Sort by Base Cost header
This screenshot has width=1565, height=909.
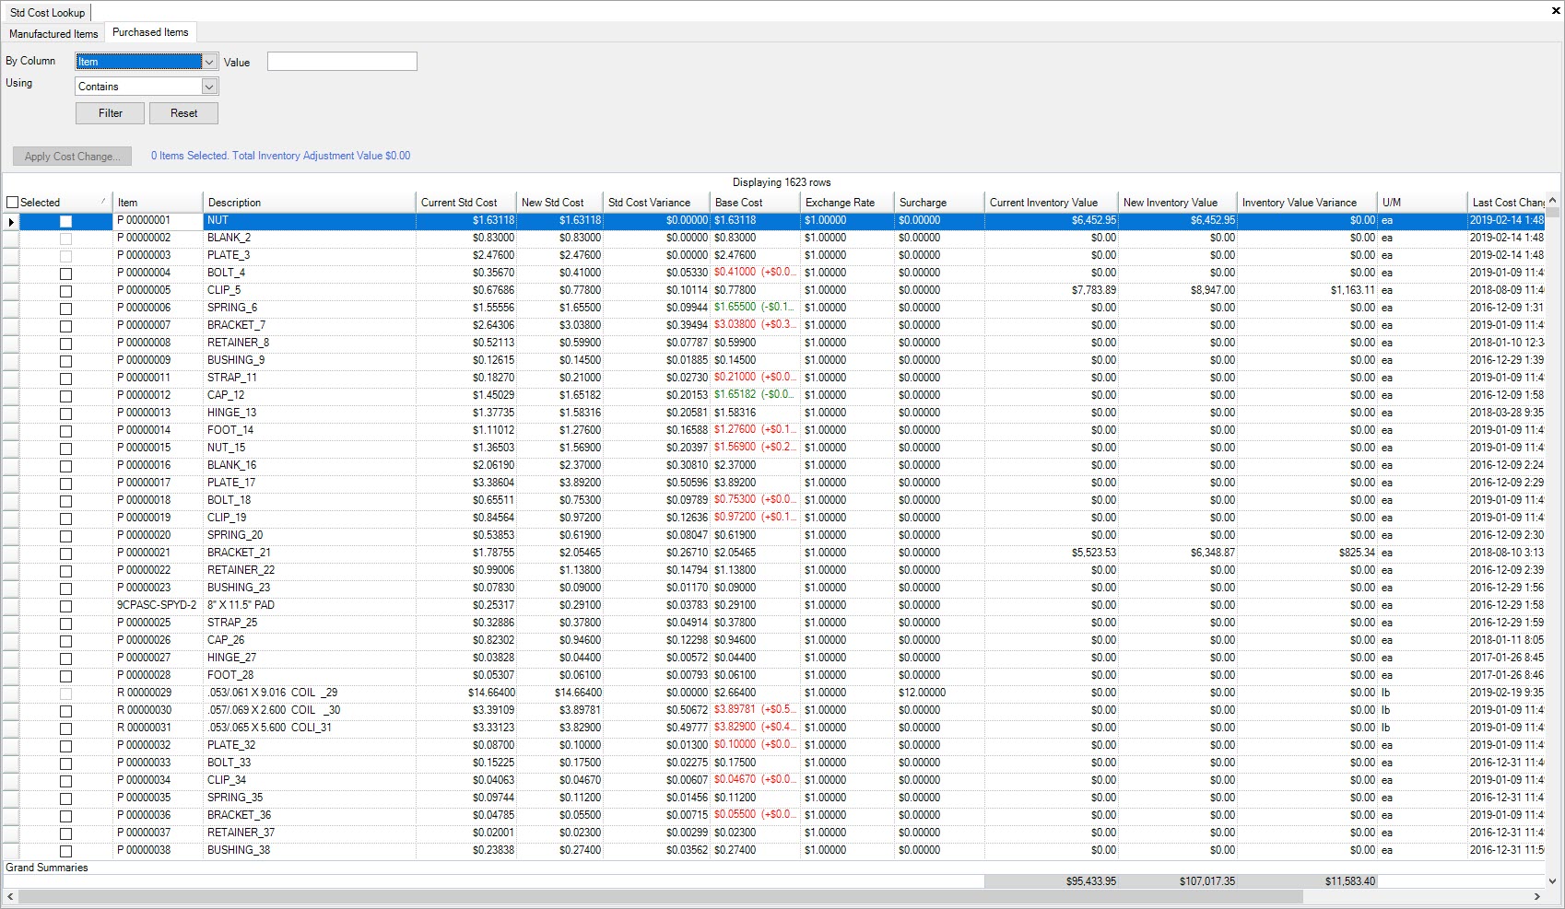point(756,203)
